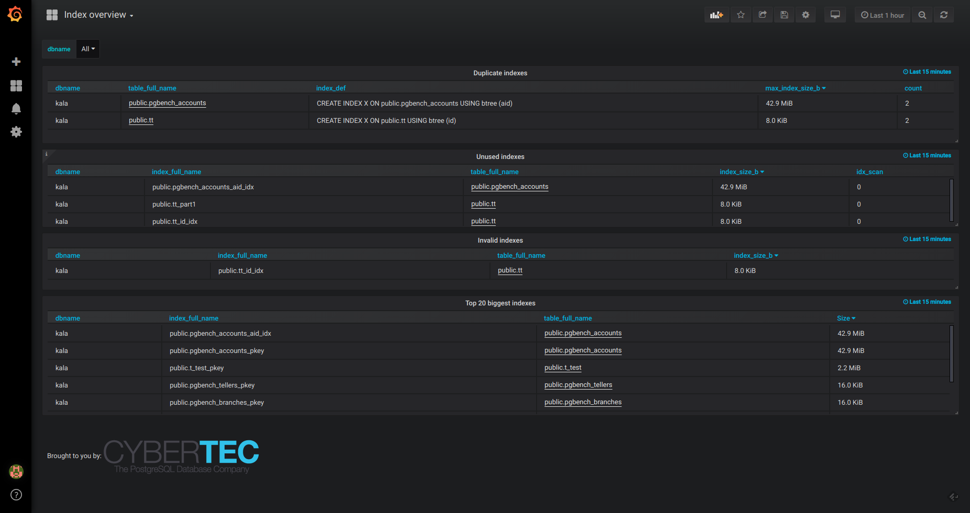
Task: Open the Create plus menu in sidebar
Action: [16, 62]
